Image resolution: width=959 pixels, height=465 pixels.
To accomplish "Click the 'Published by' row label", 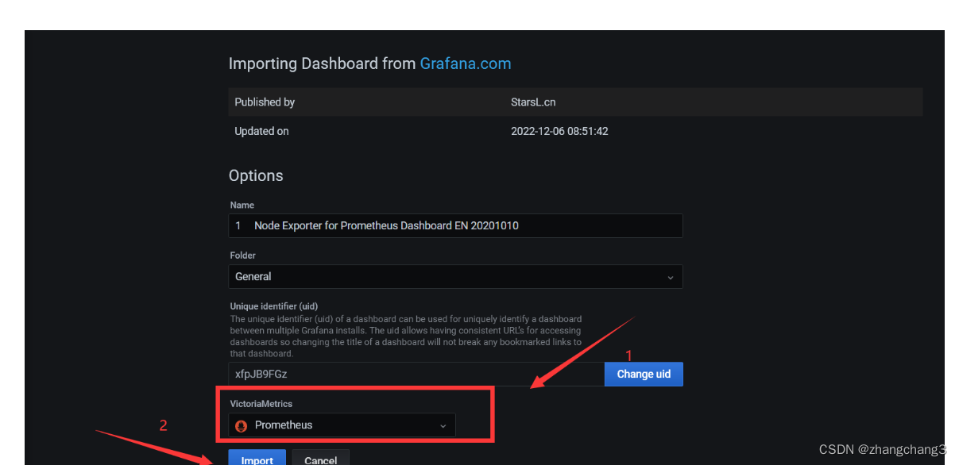I will (265, 102).
